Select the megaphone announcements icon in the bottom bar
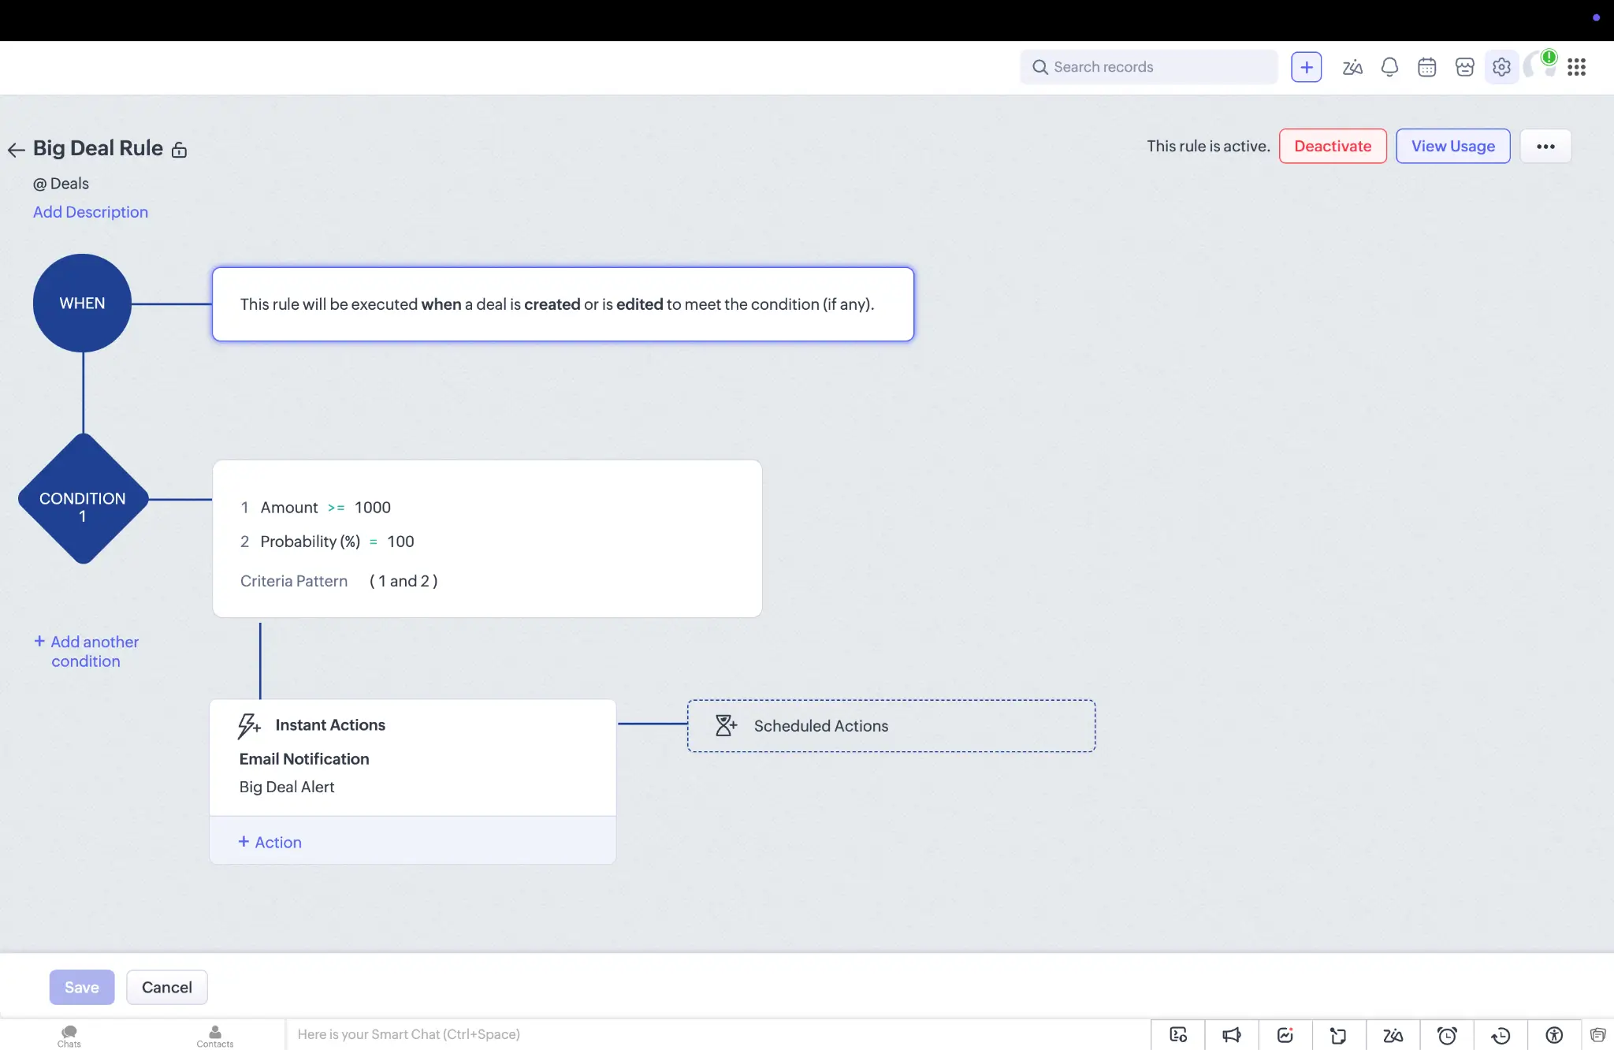The image size is (1614, 1050). pyautogui.click(x=1233, y=1035)
